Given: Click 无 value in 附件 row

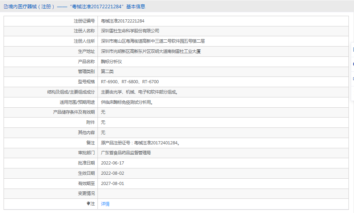Looking at the screenshot, I should pos(103,122).
